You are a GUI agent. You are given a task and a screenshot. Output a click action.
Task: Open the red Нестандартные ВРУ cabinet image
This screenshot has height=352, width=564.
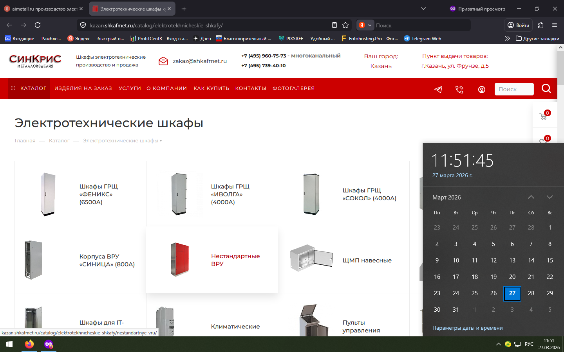point(180,259)
